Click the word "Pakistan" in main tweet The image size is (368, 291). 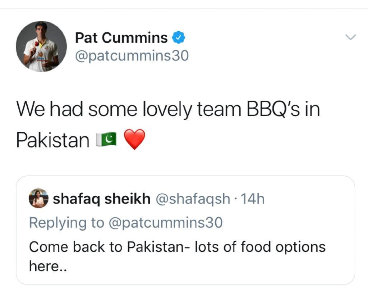[53, 140]
